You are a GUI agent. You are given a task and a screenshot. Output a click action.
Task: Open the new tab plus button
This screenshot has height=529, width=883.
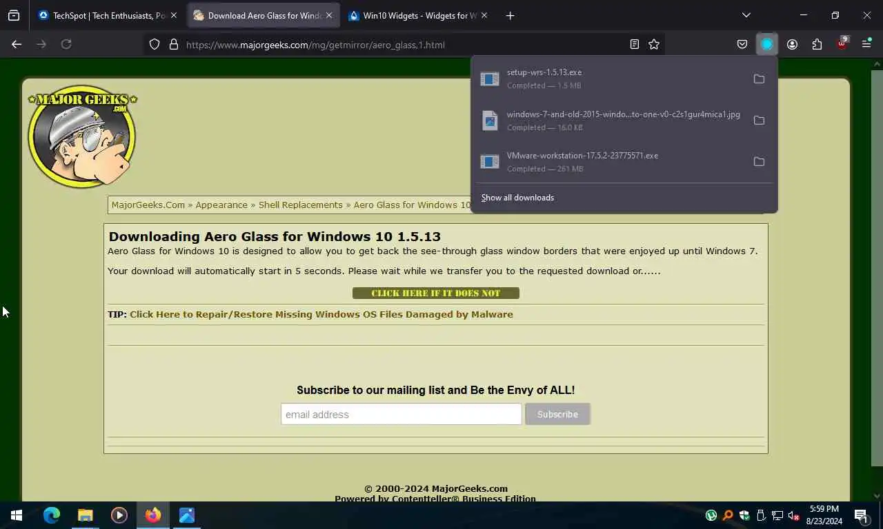[510, 15]
